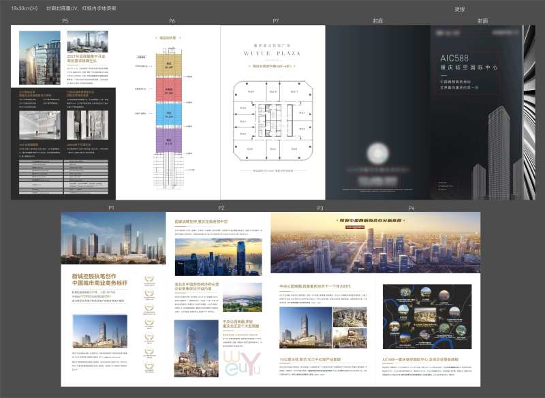Click the topmost laurel award badge on P1
The image size is (545, 398).
(150, 279)
